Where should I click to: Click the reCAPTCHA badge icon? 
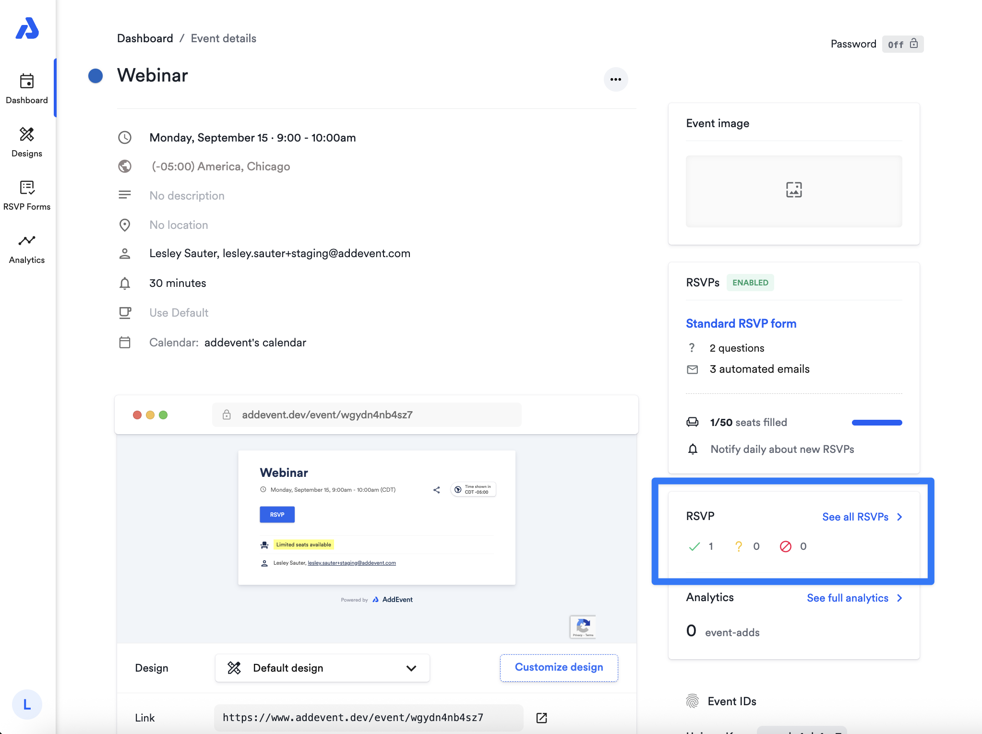pos(583,627)
